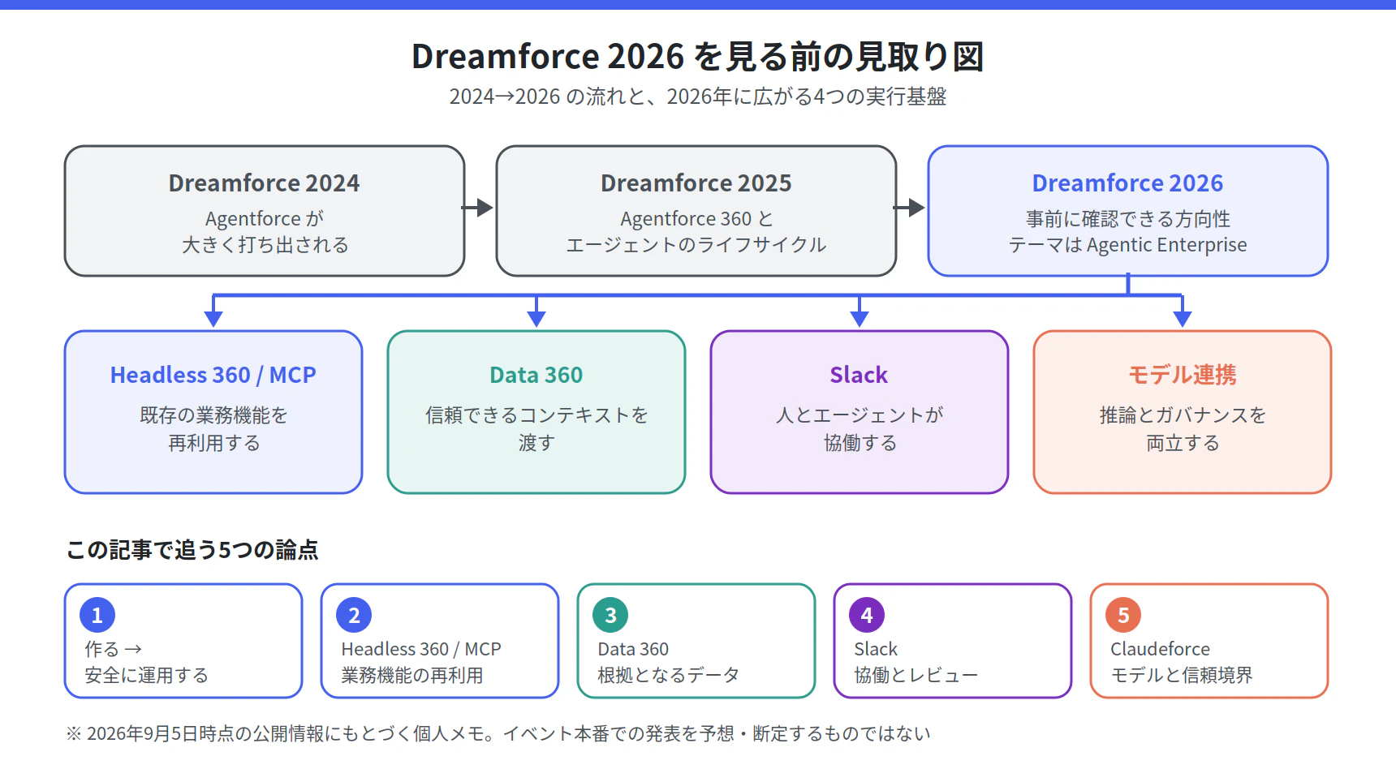Click 'Slack' label in card 4
Image resolution: width=1396 pixels, height=769 pixels.
click(876, 649)
